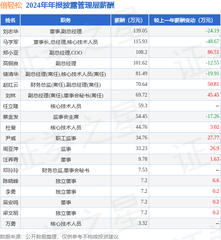Click the change value -17.26
This screenshot has height=240, width=221.
coord(212,116)
